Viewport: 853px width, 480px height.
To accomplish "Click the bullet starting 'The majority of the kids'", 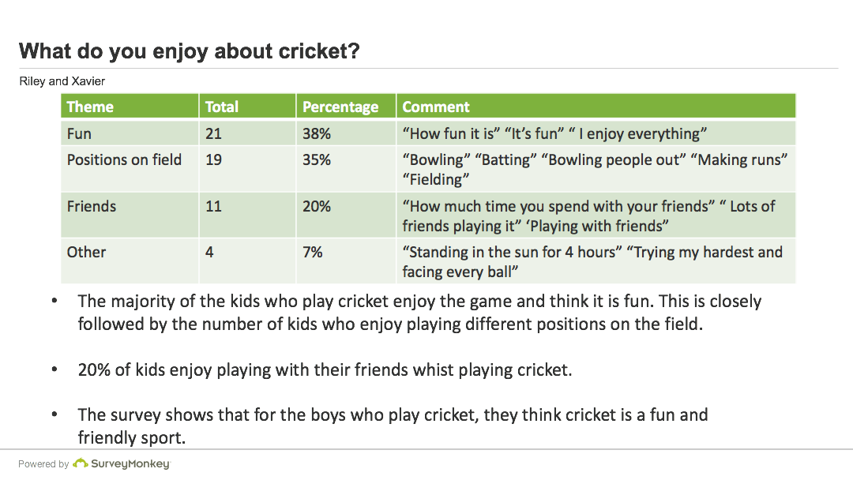I will tap(419, 312).
